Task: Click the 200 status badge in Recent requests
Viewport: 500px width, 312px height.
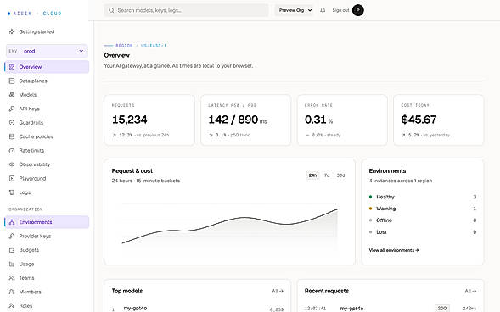Action: click(442, 308)
